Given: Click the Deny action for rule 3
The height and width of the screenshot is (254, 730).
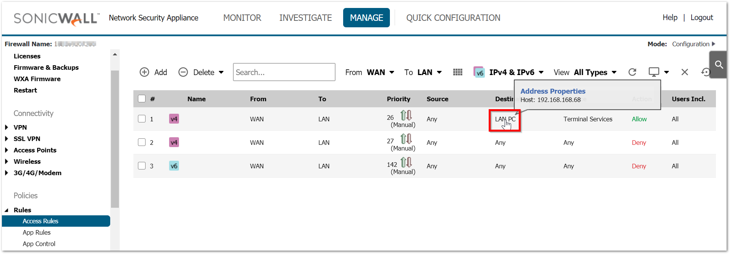Looking at the screenshot, I should pyautogui.click(x=639, y=166).
